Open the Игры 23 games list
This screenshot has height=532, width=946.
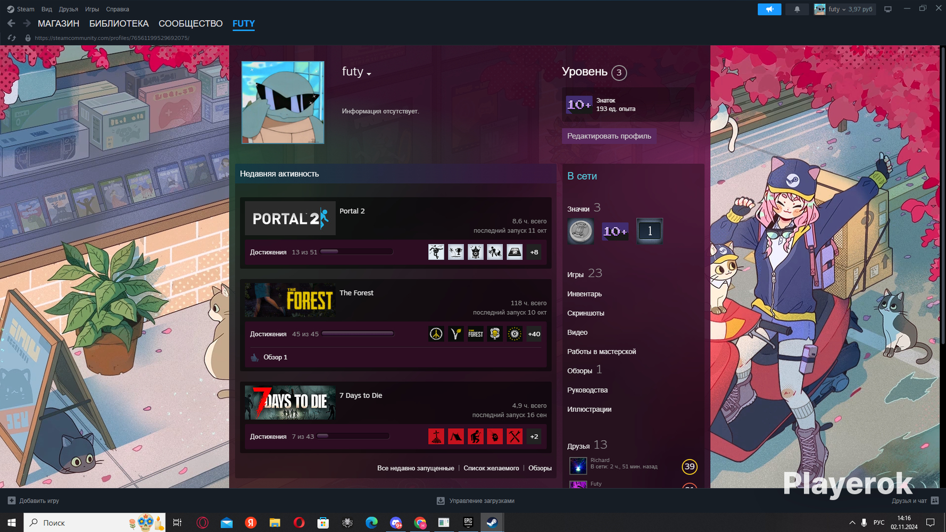pos(585,273)
